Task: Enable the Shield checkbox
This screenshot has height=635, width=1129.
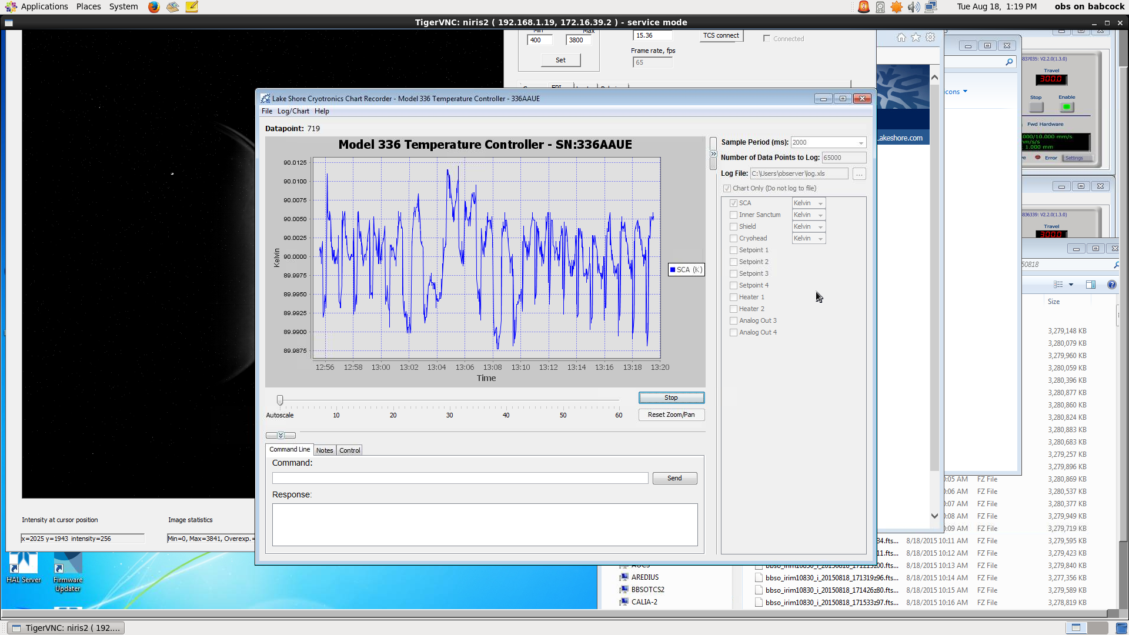Action: [x=733, y=227]
